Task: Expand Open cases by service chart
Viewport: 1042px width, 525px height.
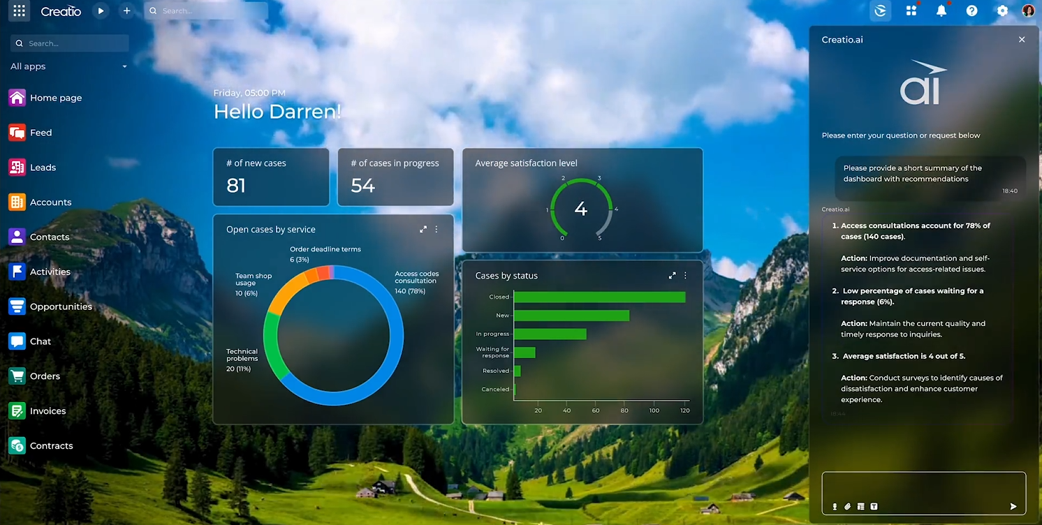Action: (423, 229)
